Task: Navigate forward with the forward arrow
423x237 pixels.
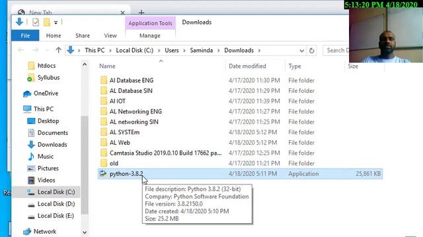Action: [x=35, y=50]
